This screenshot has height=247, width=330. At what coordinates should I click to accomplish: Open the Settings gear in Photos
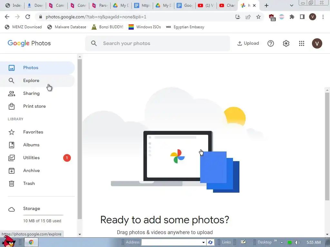[286, 43]
